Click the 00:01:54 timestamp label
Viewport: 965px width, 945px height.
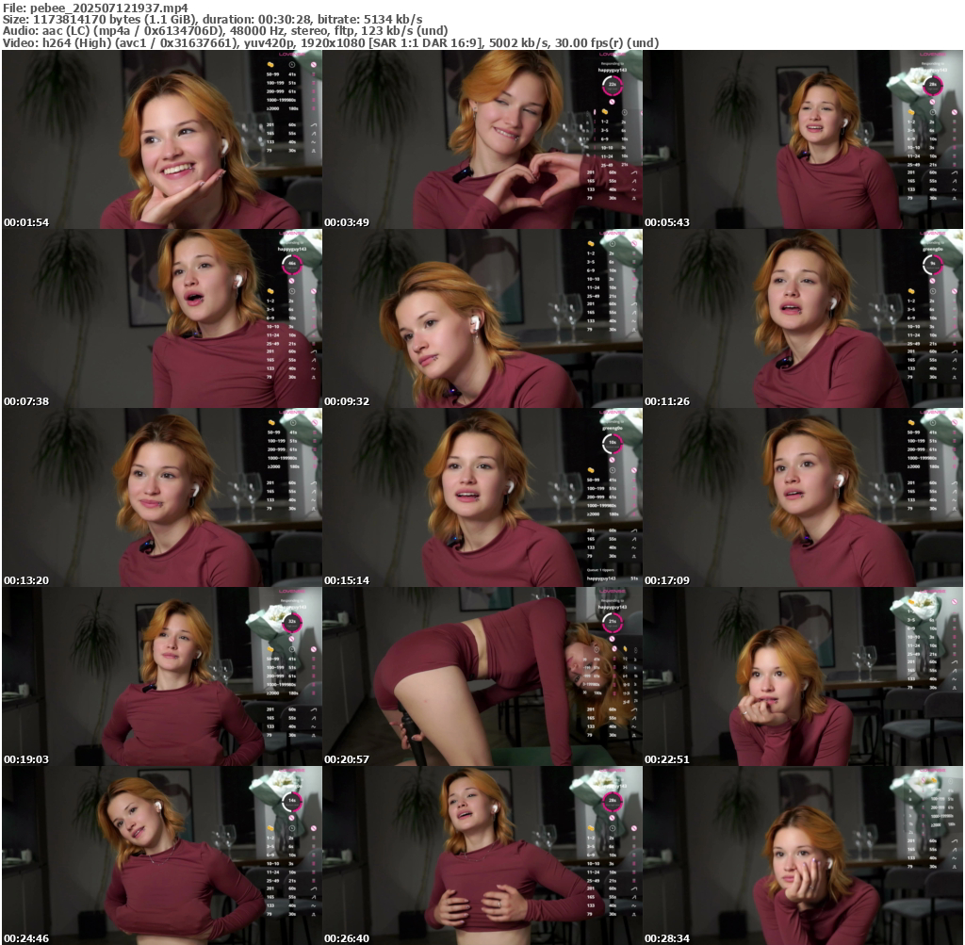coord(26,222)
